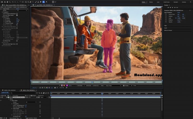Image resolution: width=193 pixels, height=119 pixels.
Task: Click the Play button in Preview panel
Action: 172,8
